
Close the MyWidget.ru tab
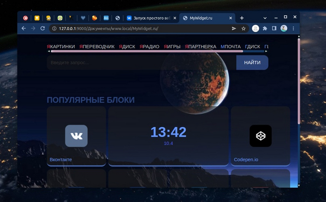(231, 18)
